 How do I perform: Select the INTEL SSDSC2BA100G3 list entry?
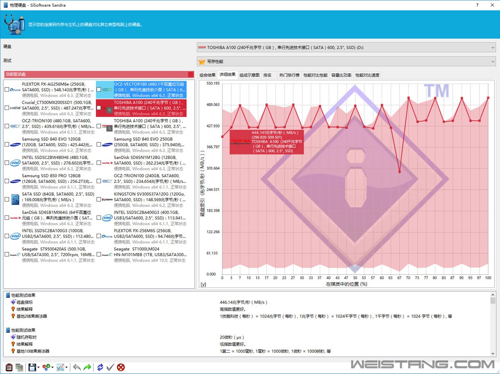coord(50,236)
